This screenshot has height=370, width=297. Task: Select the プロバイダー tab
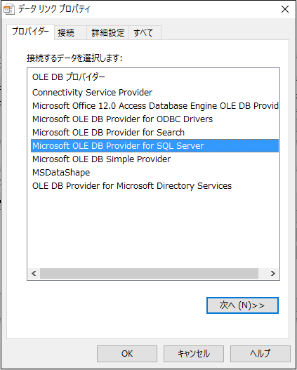point(30,32)
